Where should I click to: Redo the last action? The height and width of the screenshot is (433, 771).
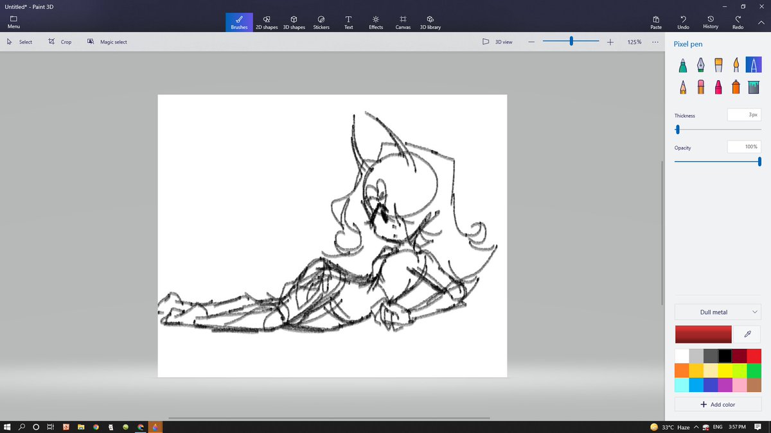point(738,22)
